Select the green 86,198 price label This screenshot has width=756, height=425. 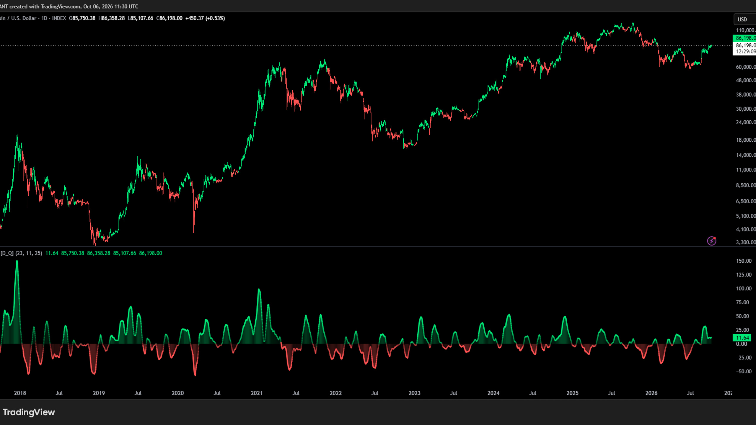[x=744, y=38]
